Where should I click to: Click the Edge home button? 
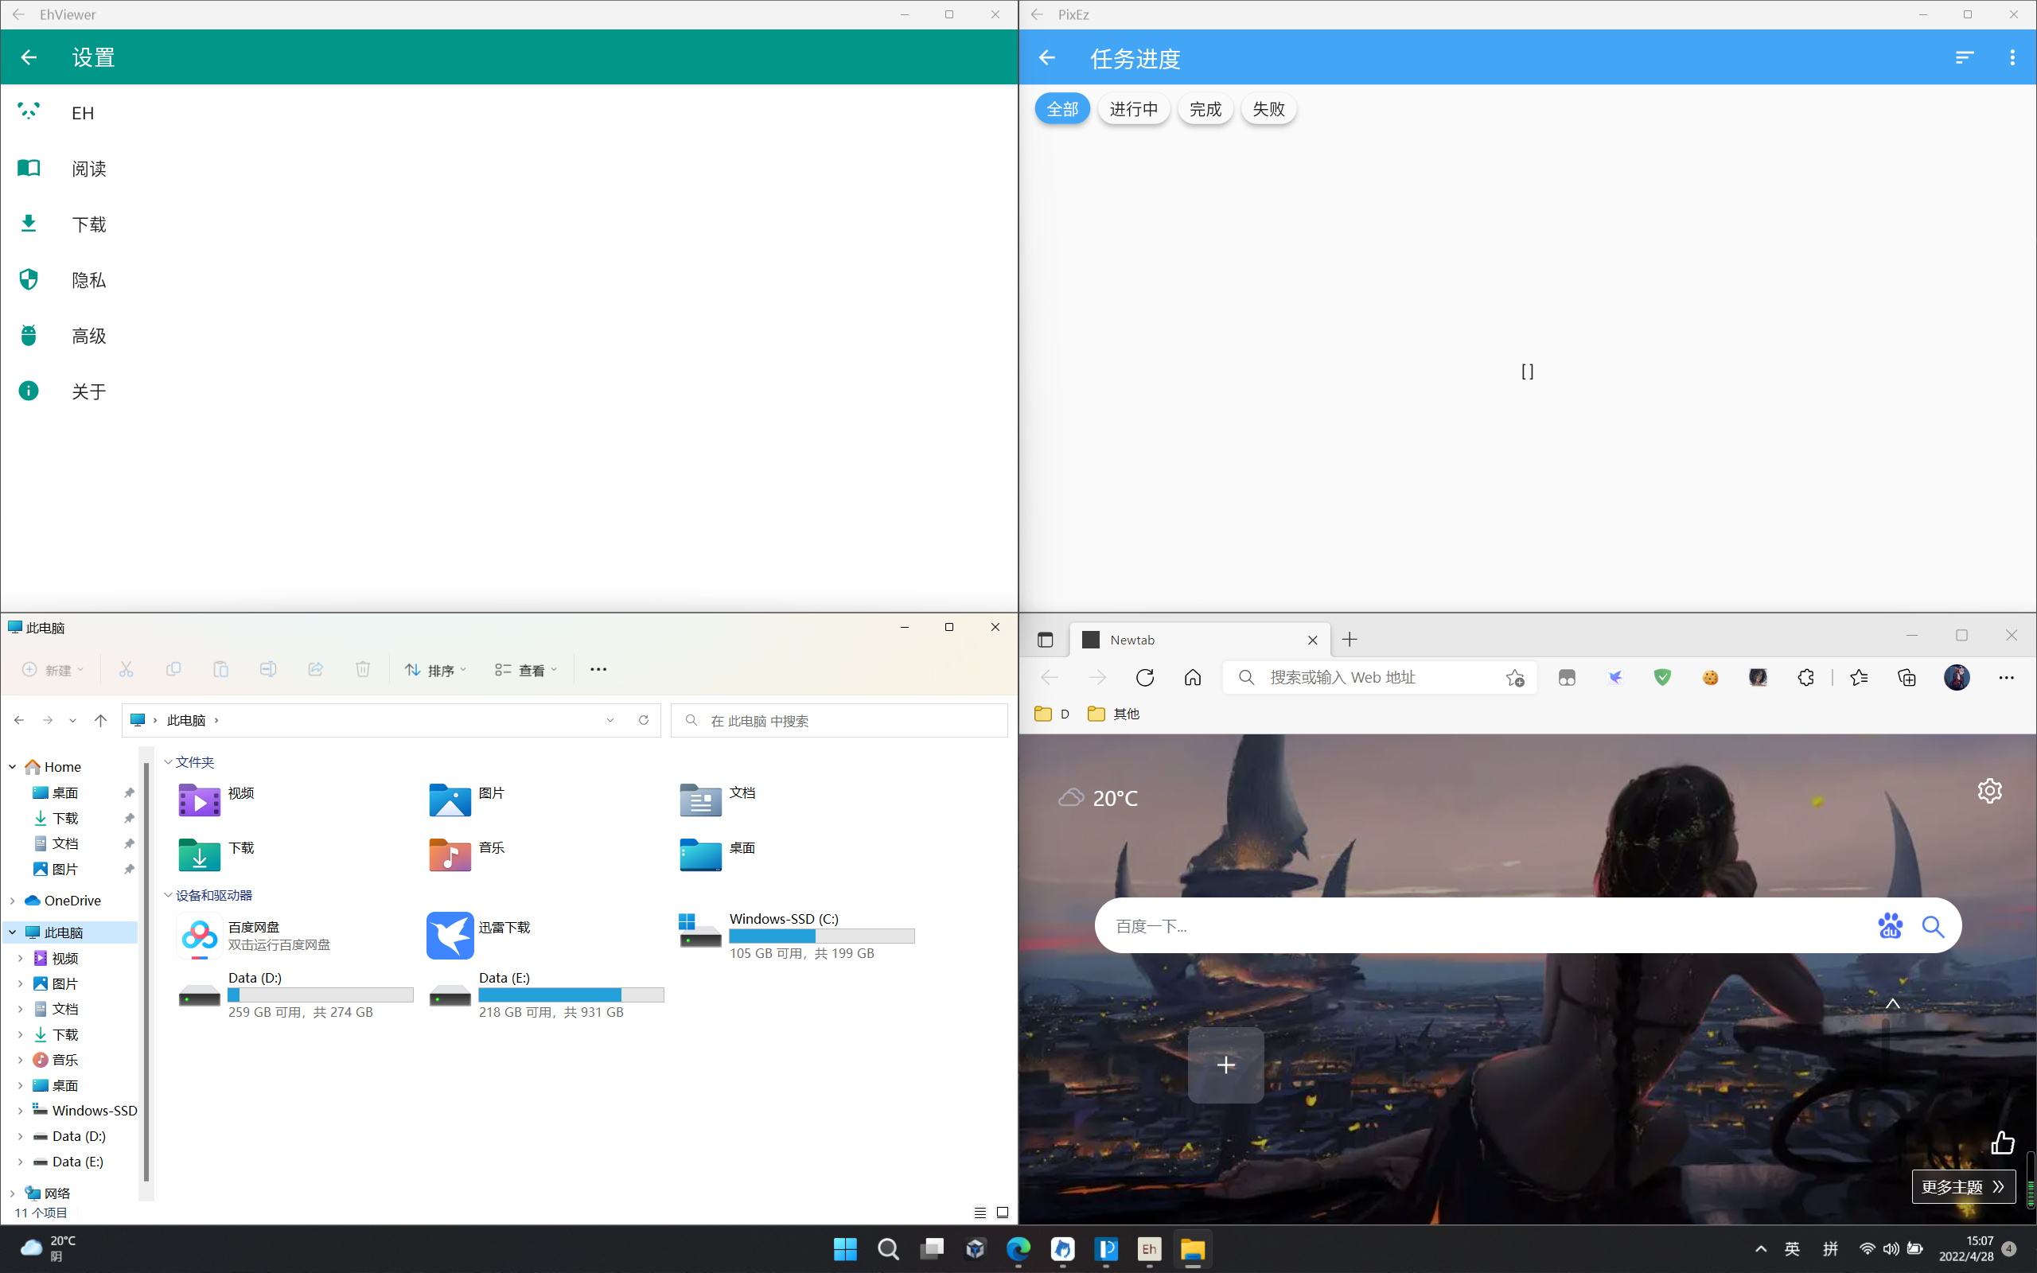tap(1193, 678)
